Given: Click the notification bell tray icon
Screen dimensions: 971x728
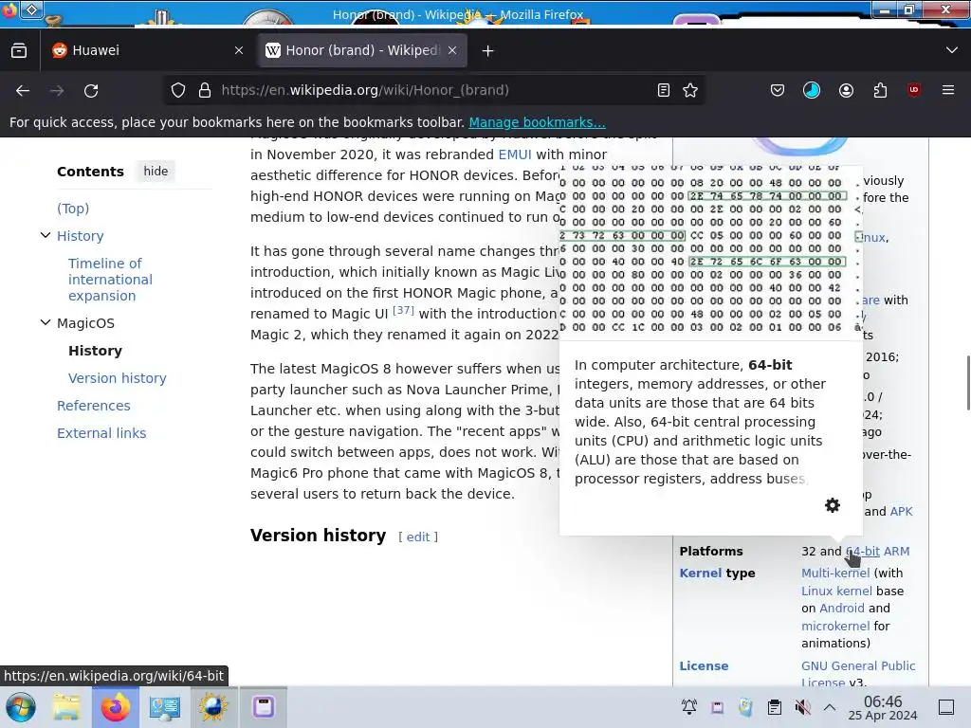Looking at the screenshot, I should [x=689, y=707].
